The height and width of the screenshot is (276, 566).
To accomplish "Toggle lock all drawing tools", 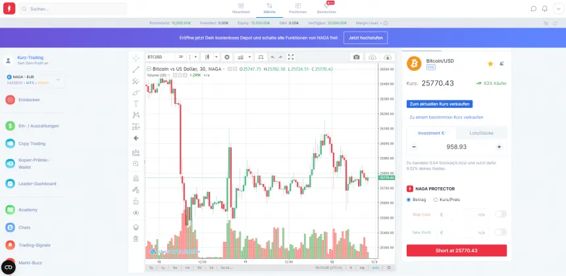I will (136, 201).
